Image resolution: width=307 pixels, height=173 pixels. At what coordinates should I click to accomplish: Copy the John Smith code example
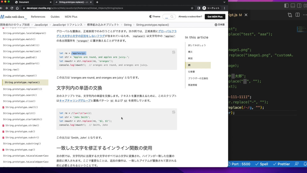click(x=174, y=112)
